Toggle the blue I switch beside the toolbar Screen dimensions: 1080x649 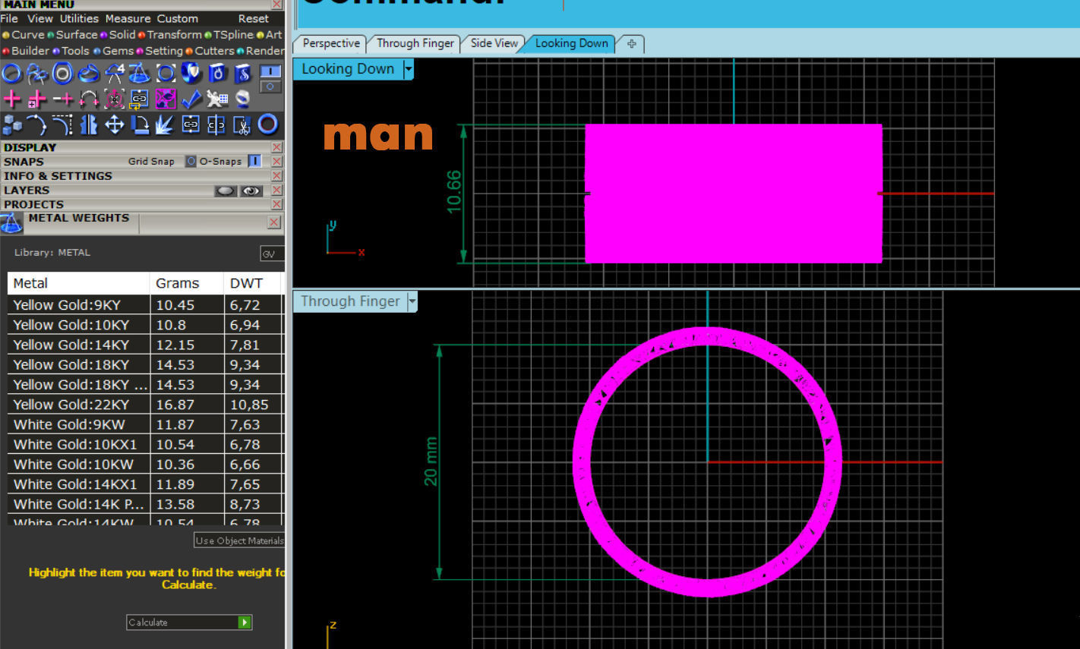pyautogui.click(x=270, y=71)
